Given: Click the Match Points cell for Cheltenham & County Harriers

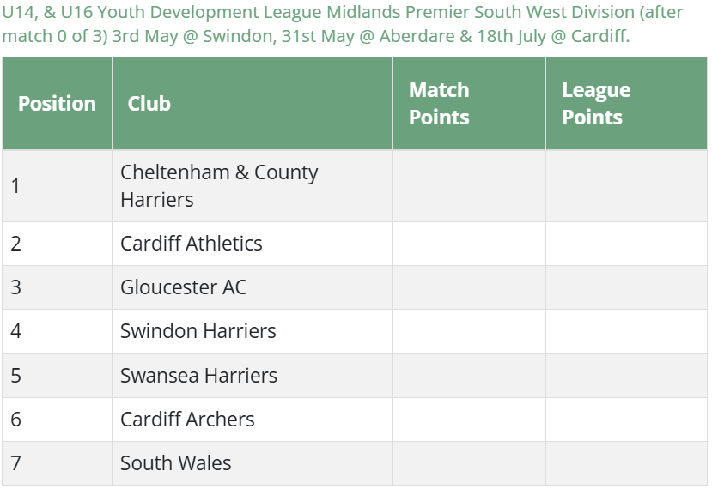Looking at the screenshot, I should [469, 186].
